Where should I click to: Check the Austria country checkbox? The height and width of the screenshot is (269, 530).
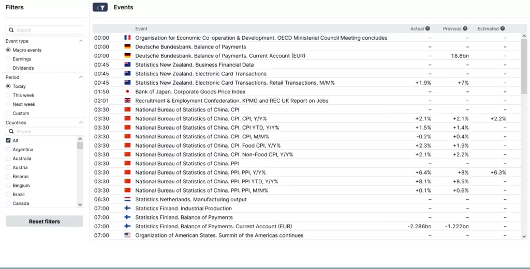pyautogui.click(x=8, y=167)
